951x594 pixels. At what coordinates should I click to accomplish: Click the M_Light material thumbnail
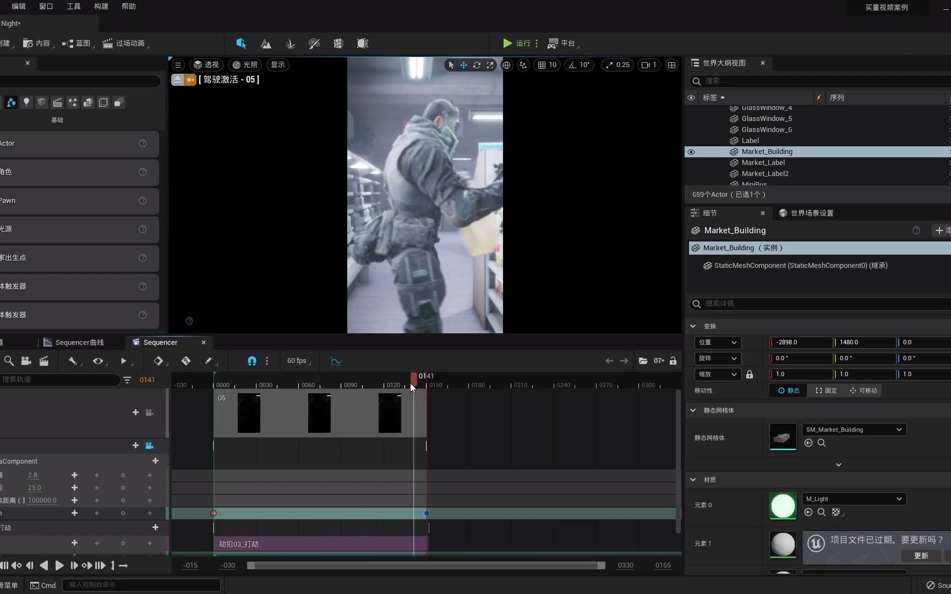click(783, 506)
